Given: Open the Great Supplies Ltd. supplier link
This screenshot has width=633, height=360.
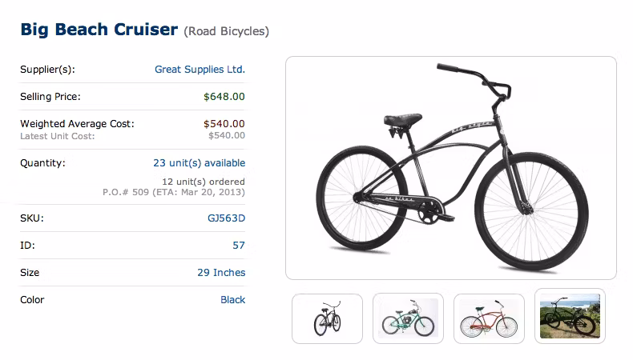Looking at the screenshot, I should [x=200, y=70].
